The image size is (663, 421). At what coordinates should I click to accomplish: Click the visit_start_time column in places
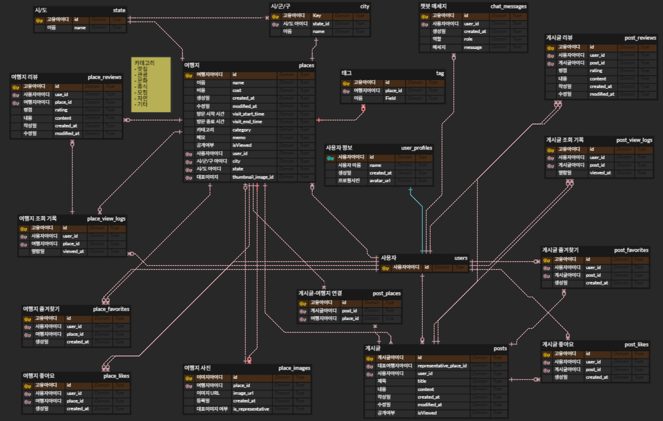248,114
